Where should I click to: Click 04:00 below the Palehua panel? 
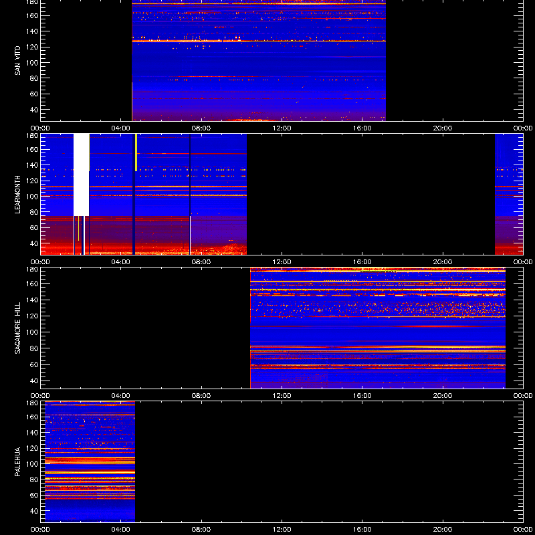point(121,530)
